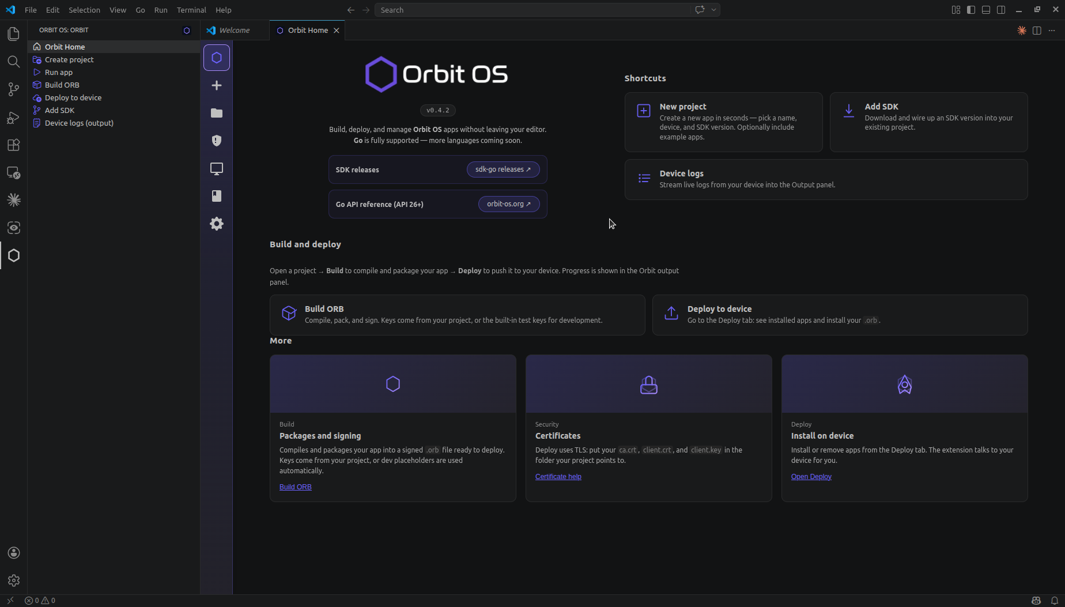Click the sdk-go releases button

click(503, 169)
